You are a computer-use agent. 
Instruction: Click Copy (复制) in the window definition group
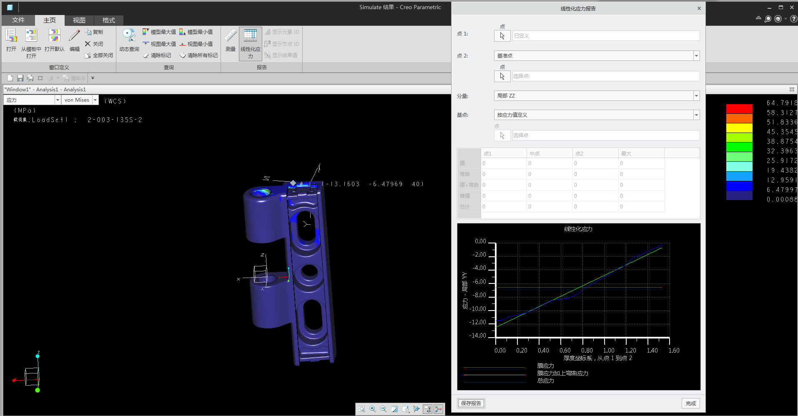[x=94, y=32]
